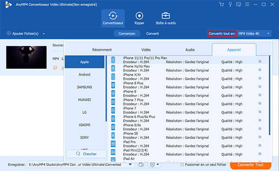
Task: Select the iPad Air preset
Action: 188,159
